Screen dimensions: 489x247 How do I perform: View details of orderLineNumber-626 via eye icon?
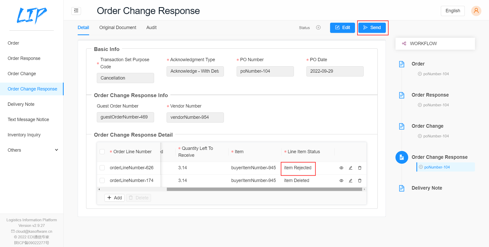(x=341, y=168)
